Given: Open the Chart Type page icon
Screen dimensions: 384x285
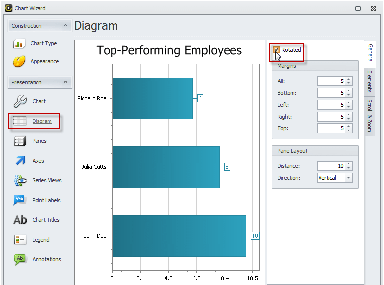Looking at the screenshot, I should click(x=19, y=44).
